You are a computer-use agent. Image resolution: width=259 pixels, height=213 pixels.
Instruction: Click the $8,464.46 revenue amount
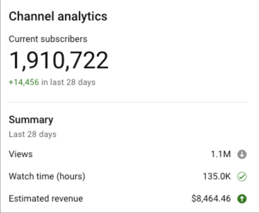coord(211,199)
